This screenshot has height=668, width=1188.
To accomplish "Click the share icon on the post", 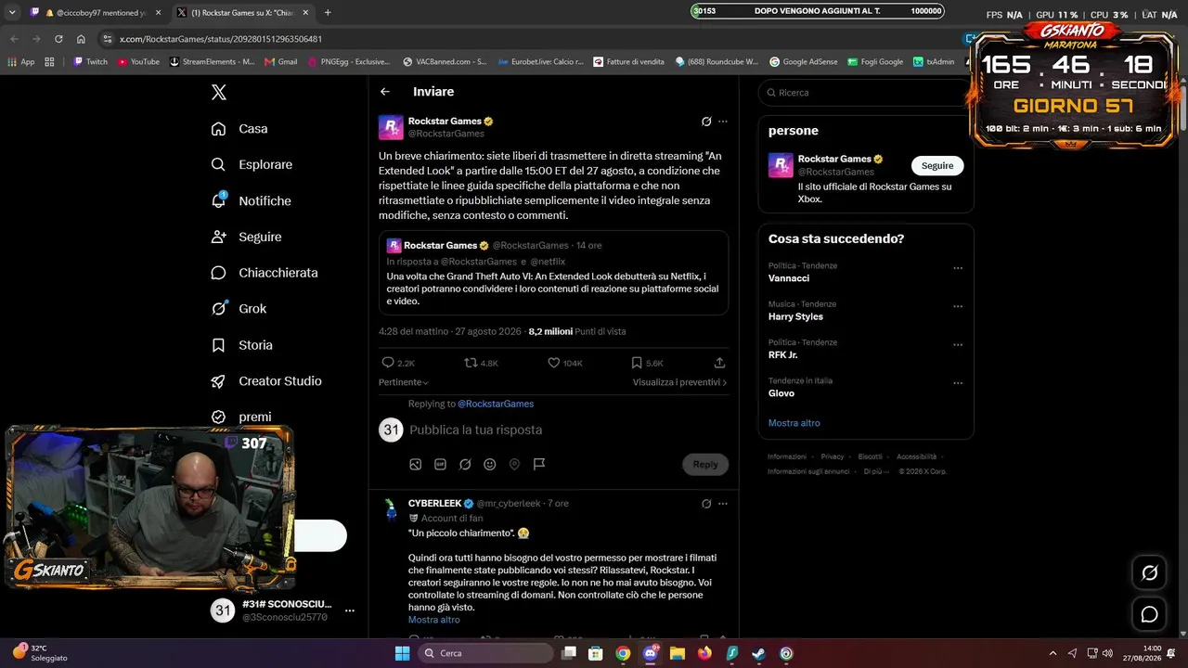I will pos(719,363).
